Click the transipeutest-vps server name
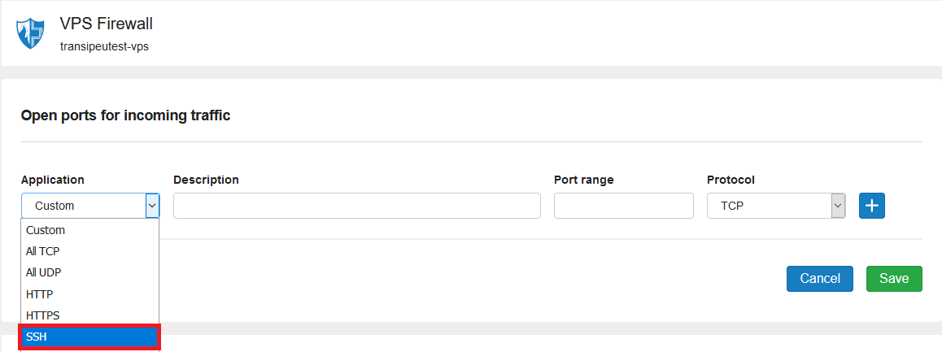 tap(104, 46)
